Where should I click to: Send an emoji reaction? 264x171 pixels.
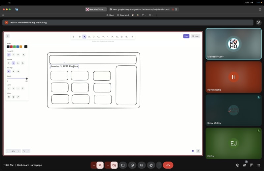pyautogui.click(x=132, y=165)
